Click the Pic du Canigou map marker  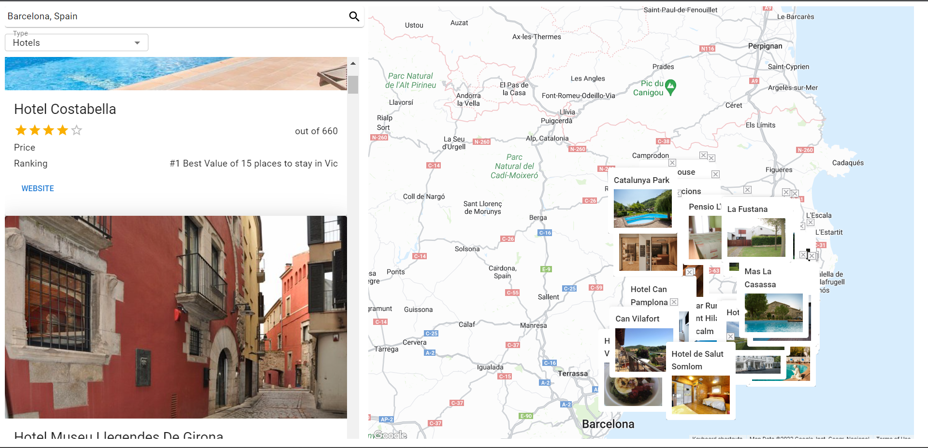670,87
